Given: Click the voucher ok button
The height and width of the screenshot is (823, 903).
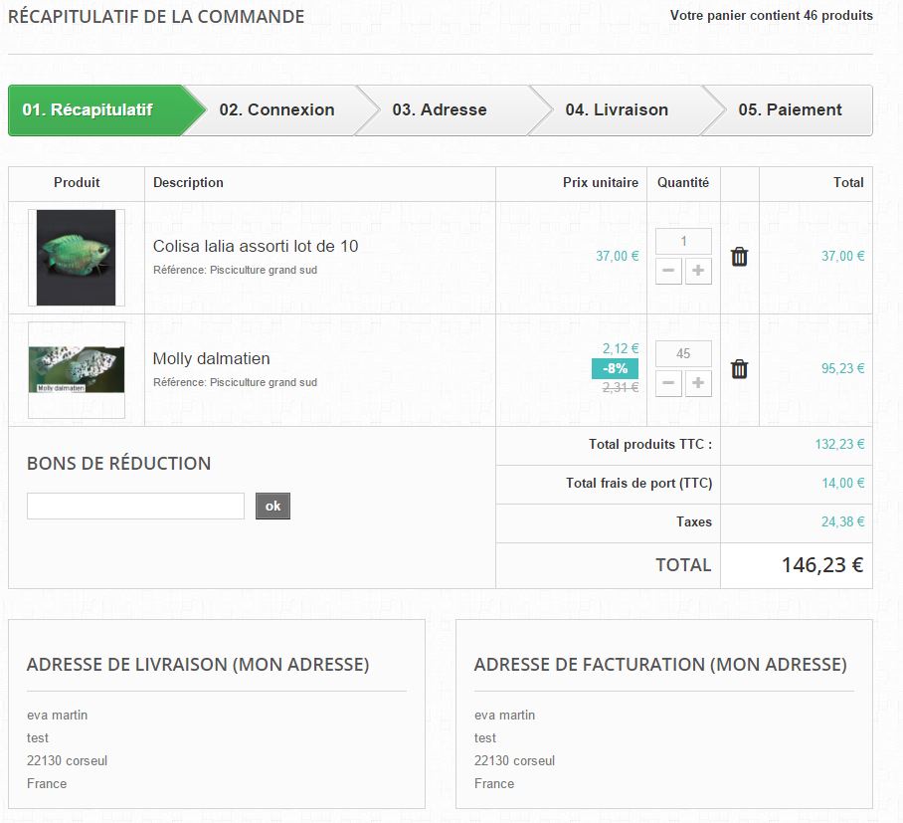Looking at the screenshot, I should pos(272,506).
